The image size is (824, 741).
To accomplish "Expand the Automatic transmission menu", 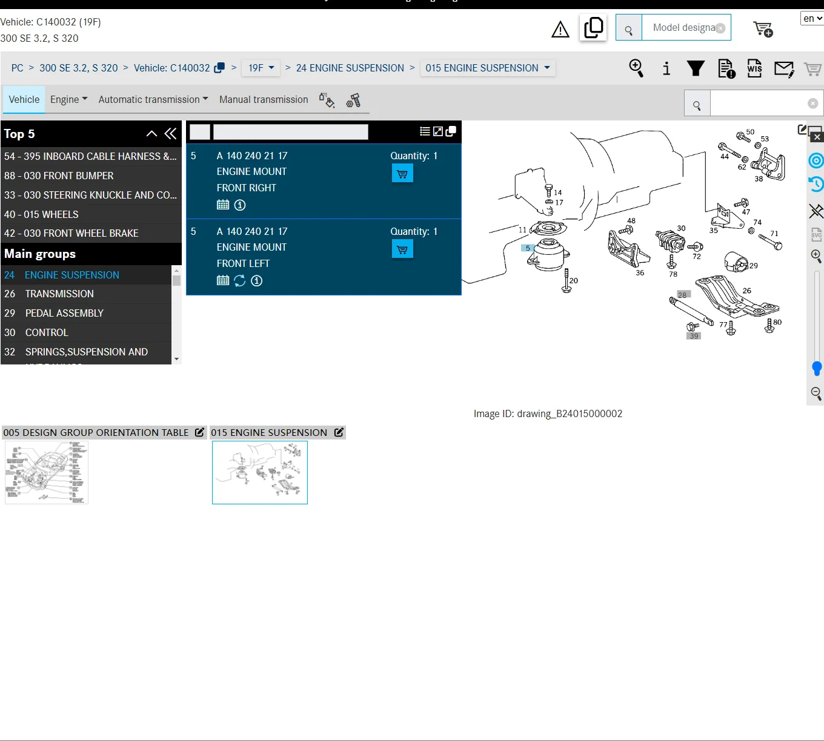I will [x=153, y=99].
